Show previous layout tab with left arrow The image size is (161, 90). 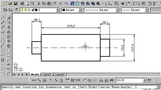click(18, 74)
